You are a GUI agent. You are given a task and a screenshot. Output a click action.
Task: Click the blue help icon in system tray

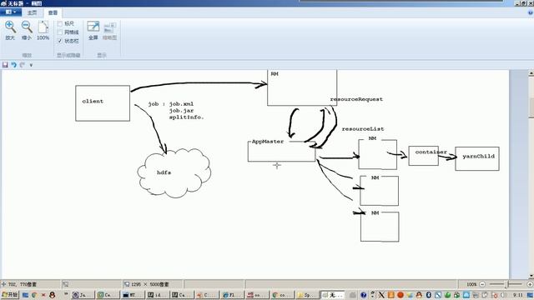pos(364,295)
